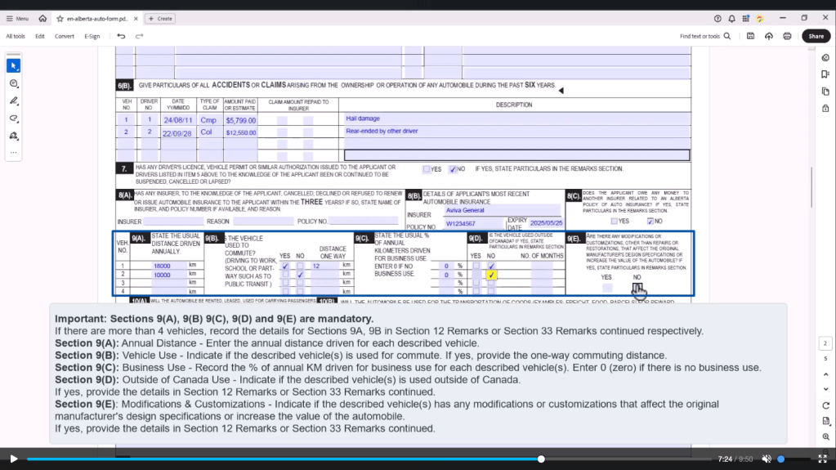Click the rotate page icon
The height and width of the screenshot is (470, 836).
[826, 406]
